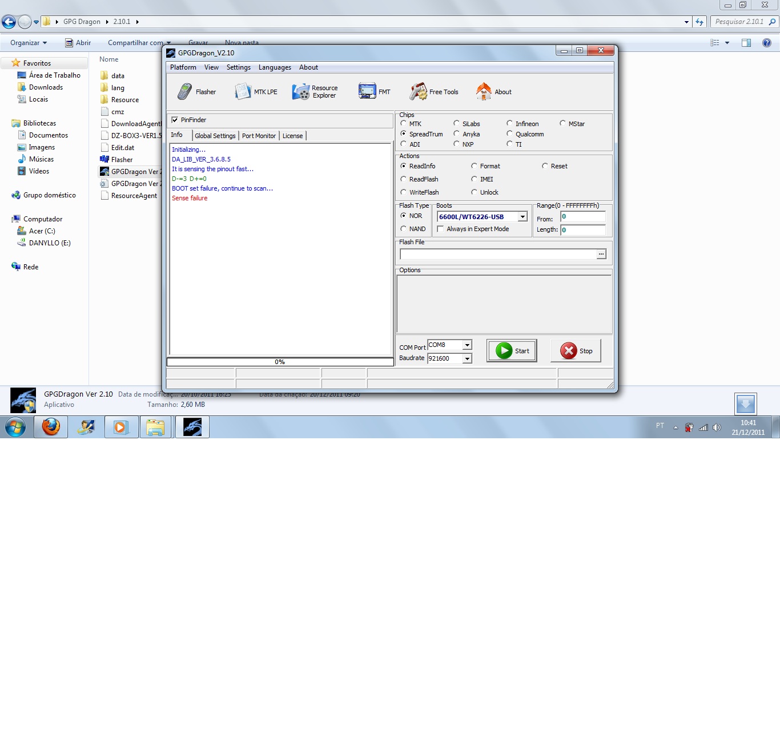The image size is (780, 739).
Task: Switch to the Global Settings tab
Action: [x=215, y=136]
